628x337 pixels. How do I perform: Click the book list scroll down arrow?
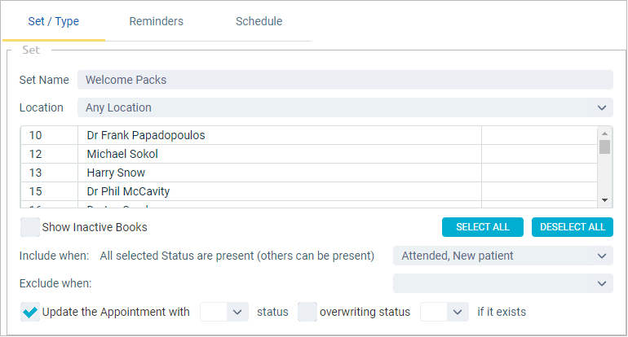click(605, 200)
